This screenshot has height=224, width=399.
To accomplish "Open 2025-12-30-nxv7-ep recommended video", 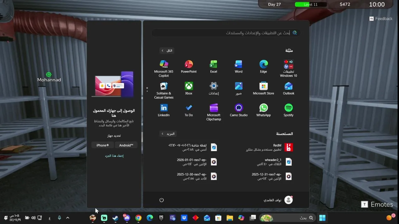I will (x=197, y=176).
